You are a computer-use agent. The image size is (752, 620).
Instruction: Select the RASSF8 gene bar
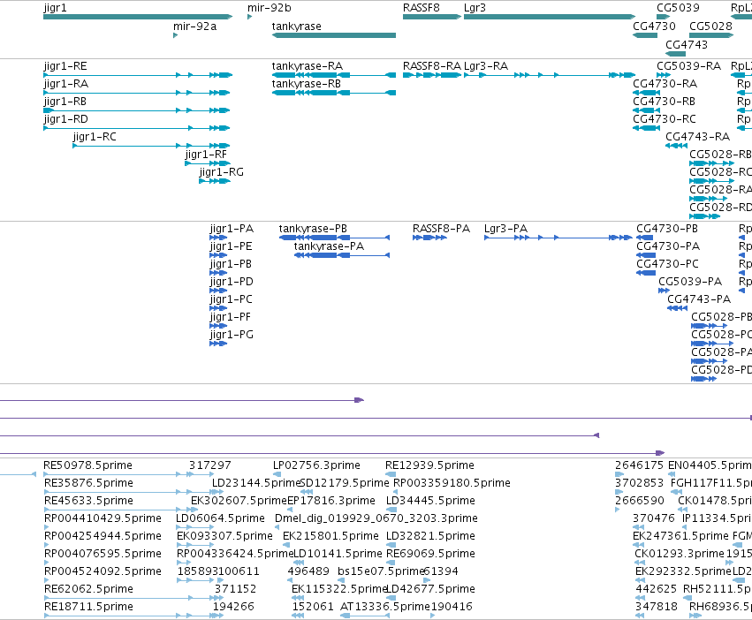coord(431,17)
